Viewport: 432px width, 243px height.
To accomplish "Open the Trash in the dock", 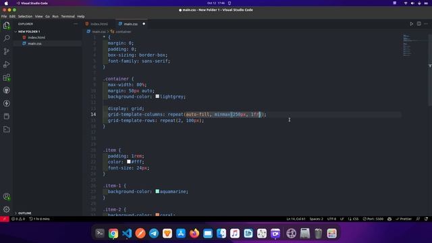I will (x=318, y=234).
